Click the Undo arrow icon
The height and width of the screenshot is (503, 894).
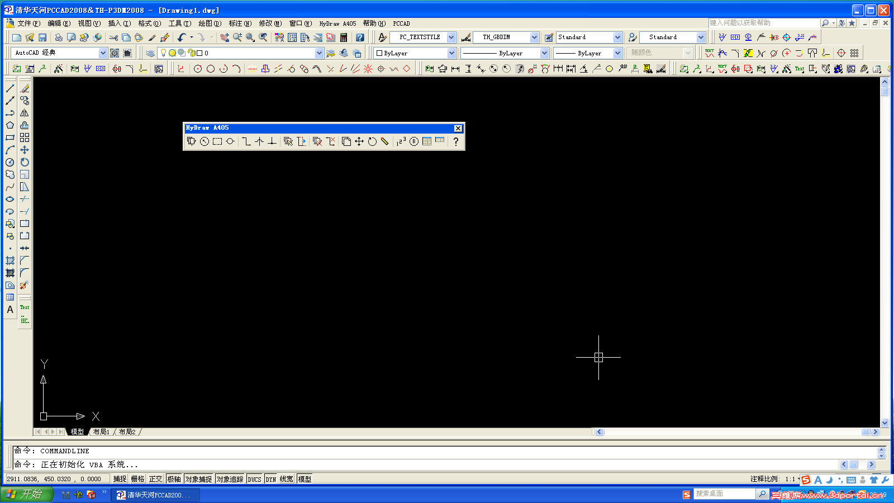pos(182,37)
